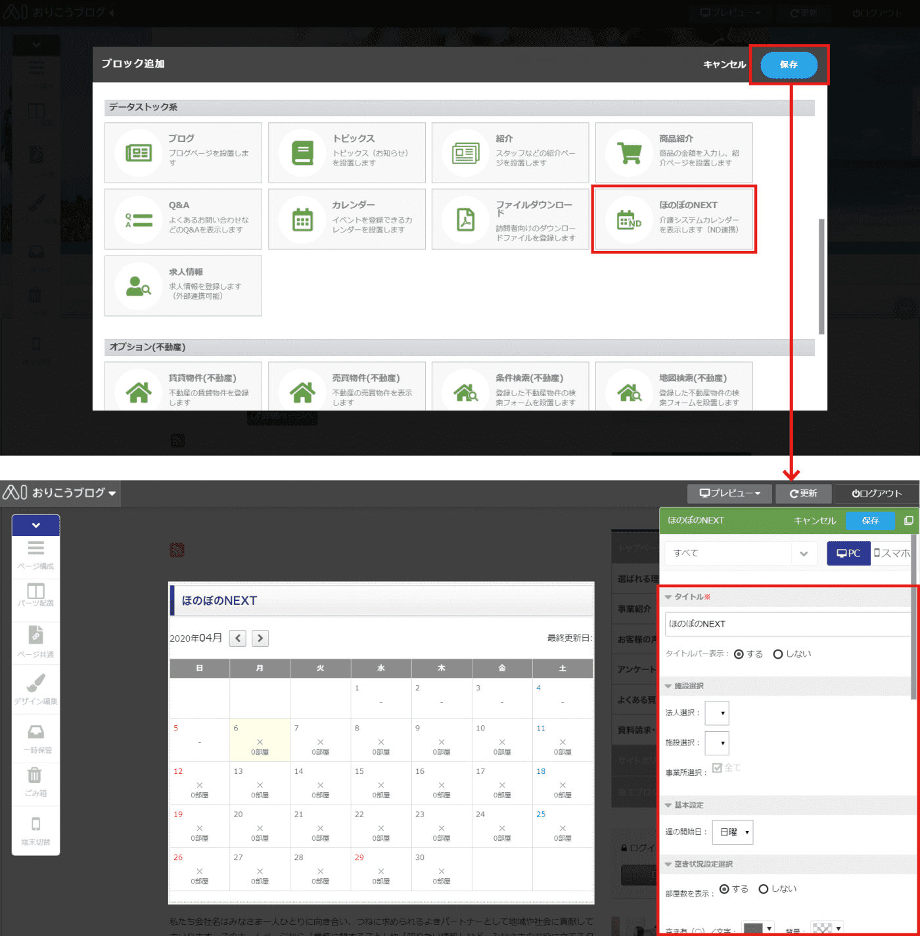Choose the Q&A block icon

click(x=138, y=220)
